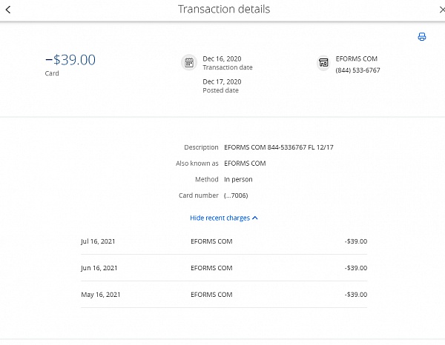Screen dimensions: 445x345
Task: Click the Dec 16, 2020 transaction date
Action: (222, 58)
